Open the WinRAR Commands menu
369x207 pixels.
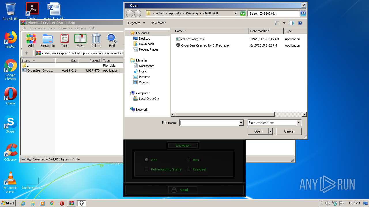[x=37, y=28]
